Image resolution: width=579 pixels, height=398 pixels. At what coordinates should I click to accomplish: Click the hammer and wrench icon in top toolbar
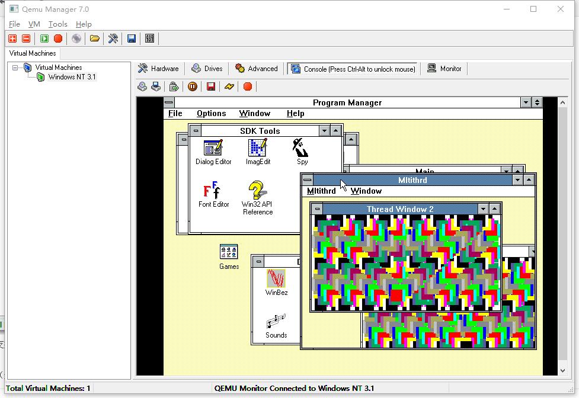pos(113,38)
